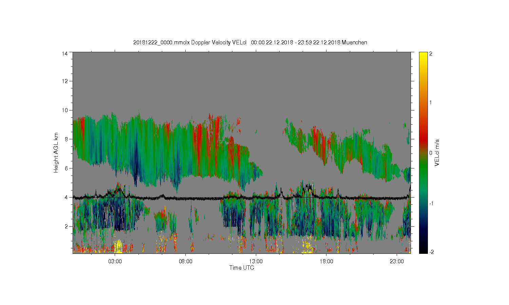Click the yellow top of the colorbar
The image size is (509, 305).
click(x=423, y=56)
